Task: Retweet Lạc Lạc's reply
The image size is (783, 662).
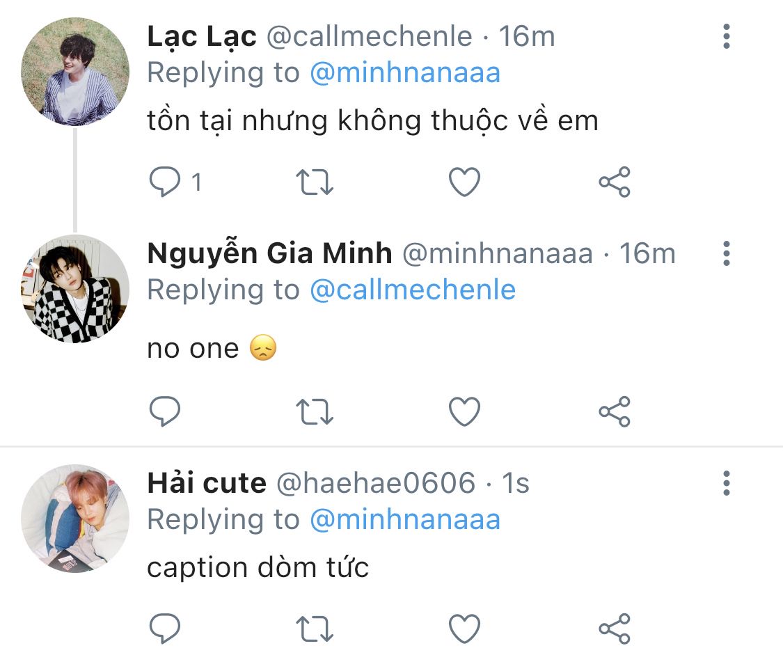Action: pos(315,182)
